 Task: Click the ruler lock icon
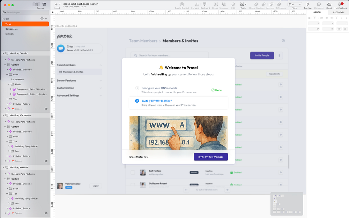point(53,12)
